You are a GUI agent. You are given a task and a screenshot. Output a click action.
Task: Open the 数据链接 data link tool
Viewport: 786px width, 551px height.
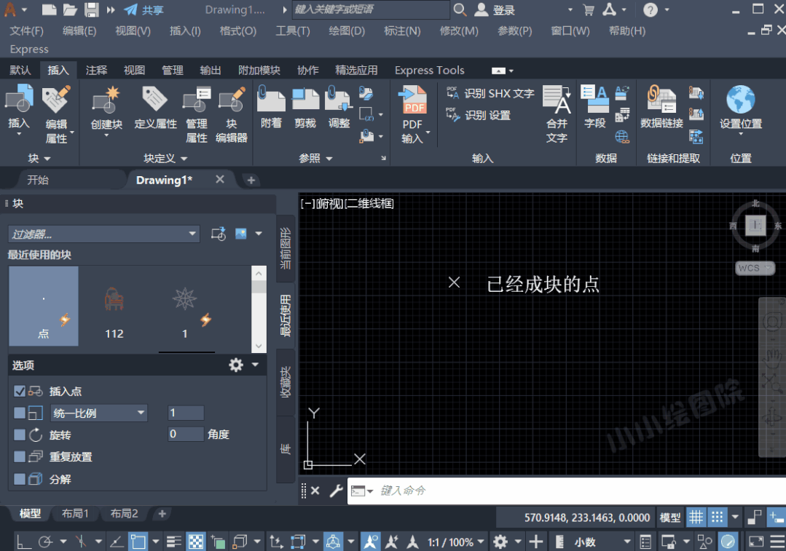[x=661, y=100]
